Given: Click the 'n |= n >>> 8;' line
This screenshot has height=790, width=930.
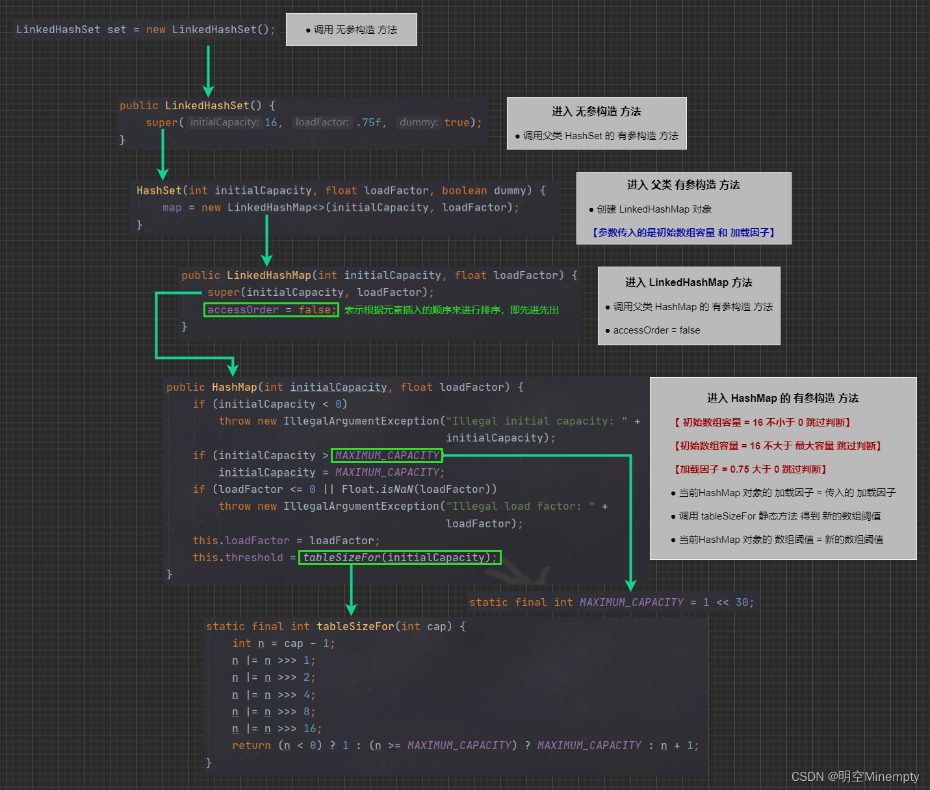Looking at the screenshot, I should click(274, 711).
